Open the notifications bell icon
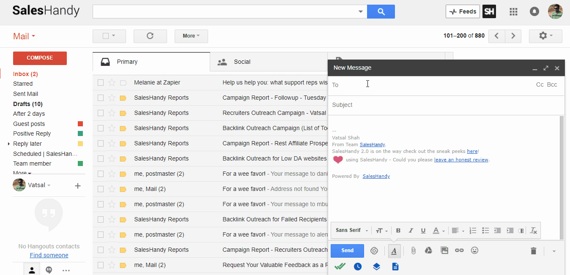 [x=534, y=12]
